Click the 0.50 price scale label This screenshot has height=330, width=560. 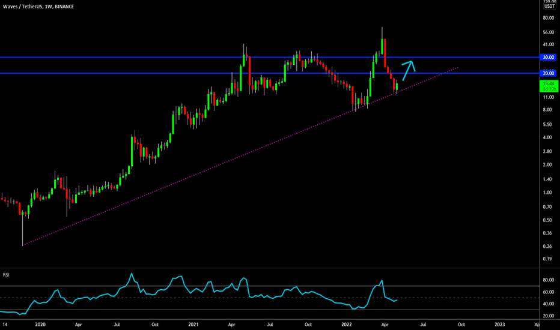coord(547,220)
